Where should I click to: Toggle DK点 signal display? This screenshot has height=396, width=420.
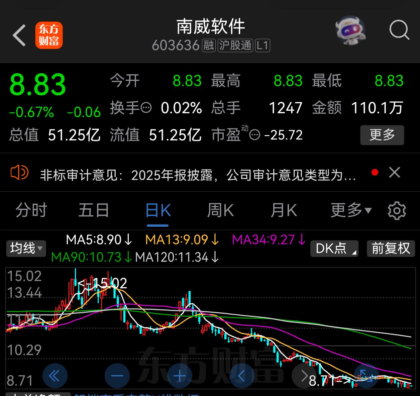334,249
